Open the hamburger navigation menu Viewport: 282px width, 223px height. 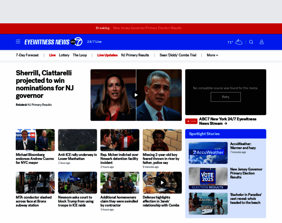click(x=18, y=42)
